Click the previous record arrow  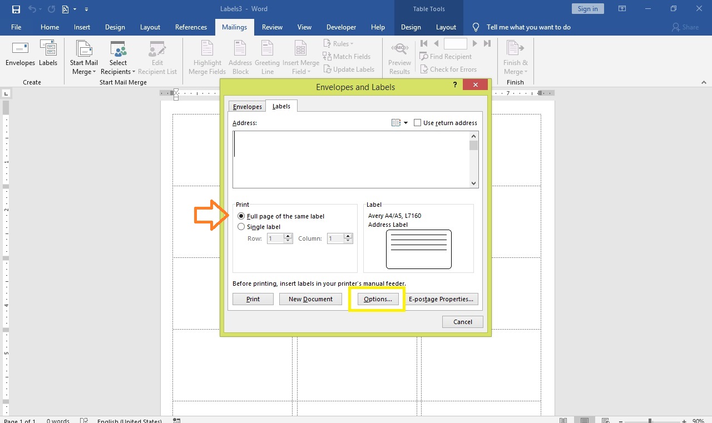click(x=436, y=43)
